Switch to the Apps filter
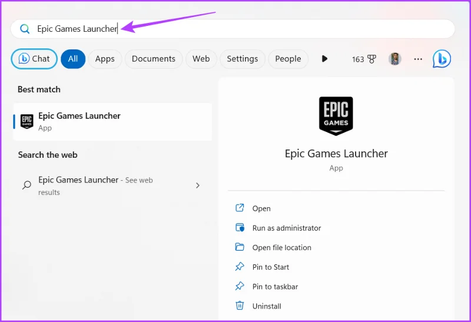Screen dimensions: 471x322 105,59
